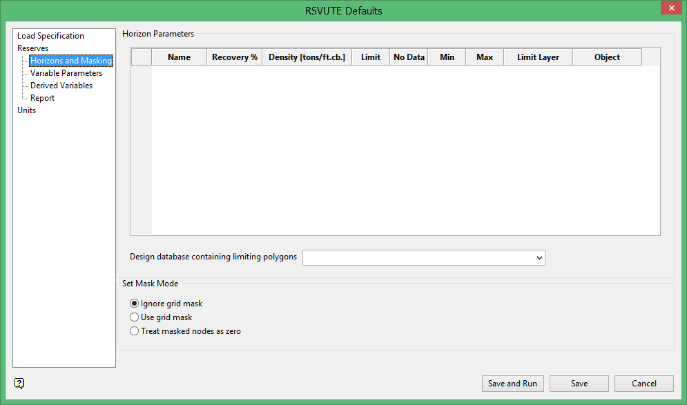Image resolution: width=687 pixels, height=405 pixels.
Task: Click the Limit Layer column header
Action: pyautogui.click(x=538, y=57)
